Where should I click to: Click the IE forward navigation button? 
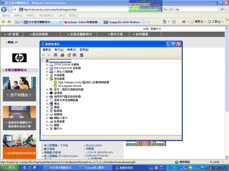10,10
